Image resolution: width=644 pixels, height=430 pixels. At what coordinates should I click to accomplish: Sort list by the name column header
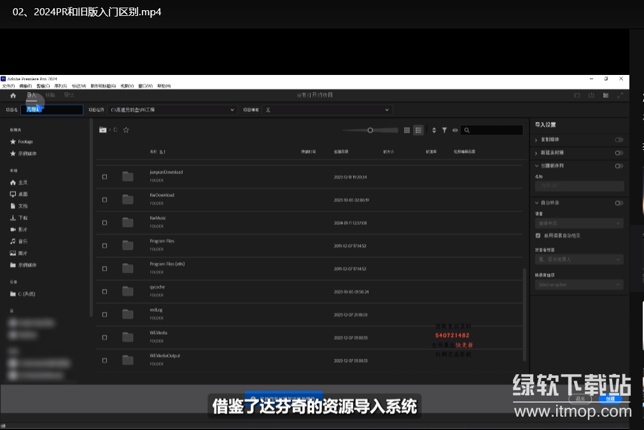click(x=157, y=152)
